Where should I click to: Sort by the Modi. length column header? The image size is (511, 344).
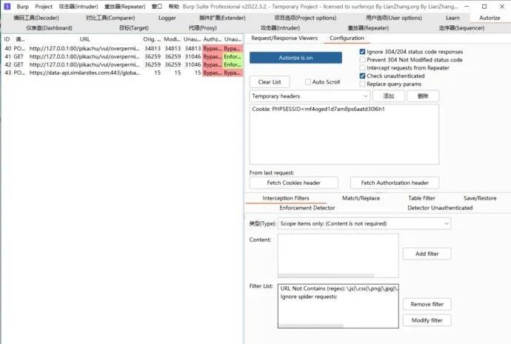[x=172, y=39]
